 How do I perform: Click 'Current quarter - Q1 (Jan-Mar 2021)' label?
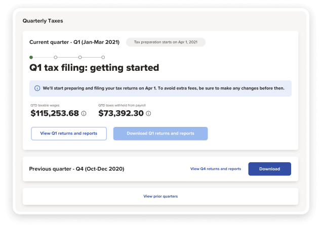(x=74, y=42)
